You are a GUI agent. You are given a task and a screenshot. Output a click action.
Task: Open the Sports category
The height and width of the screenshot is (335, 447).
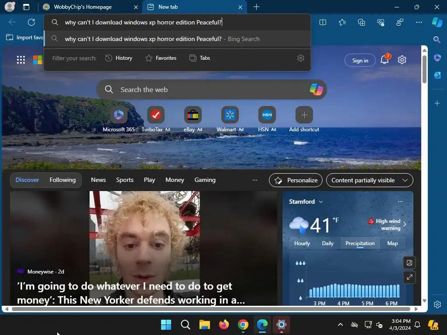click(124, 180)
